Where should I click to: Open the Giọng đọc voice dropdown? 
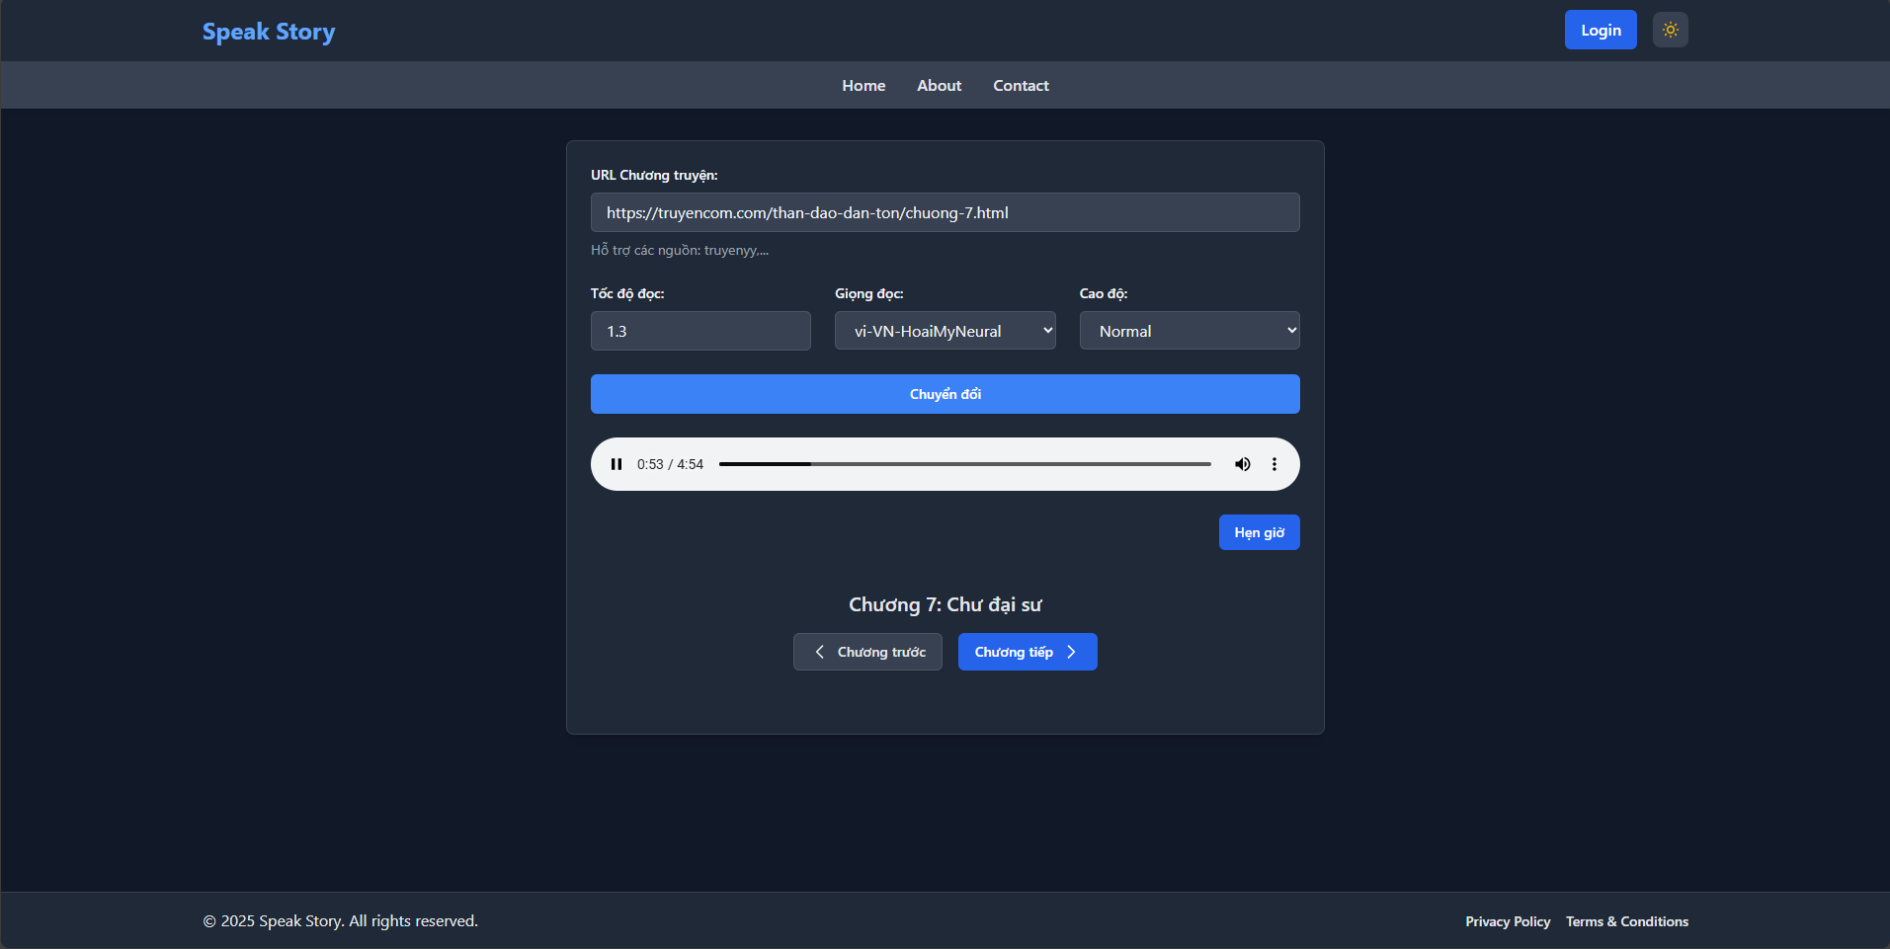945,331
